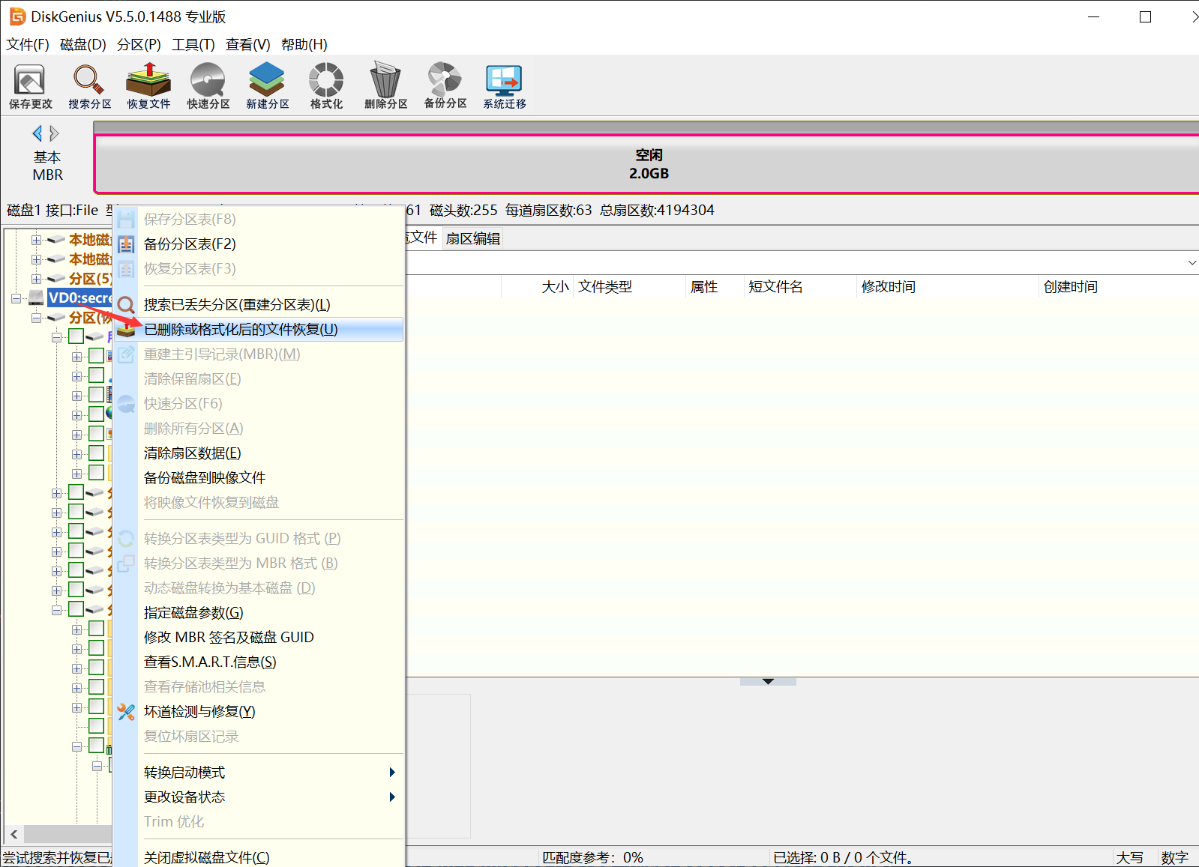This screenshot has height=867, width=1199.
Task: Choose 备份磁盘到映像文件 in context menu
Action: pos(259,478)
